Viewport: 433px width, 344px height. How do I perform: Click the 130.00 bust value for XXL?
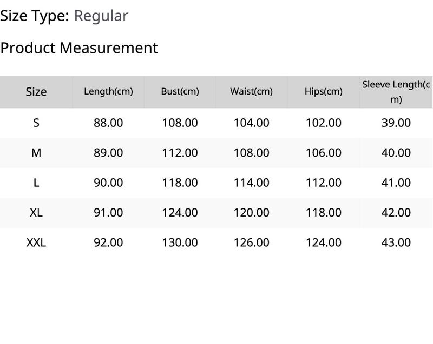coord(180,242)
